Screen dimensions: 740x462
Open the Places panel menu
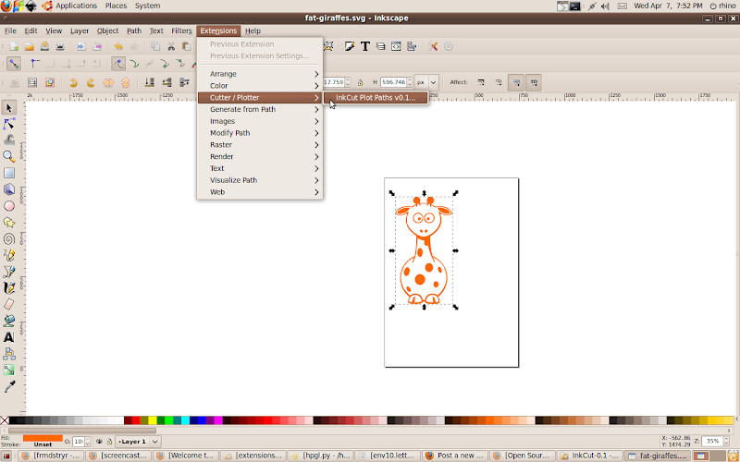coord(116,6)
